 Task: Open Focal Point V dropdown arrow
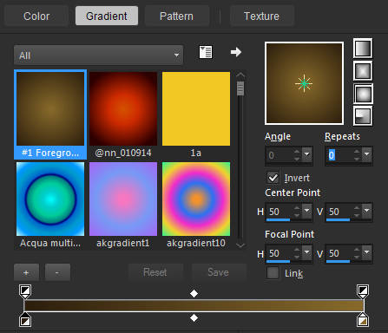click(367, 252)
